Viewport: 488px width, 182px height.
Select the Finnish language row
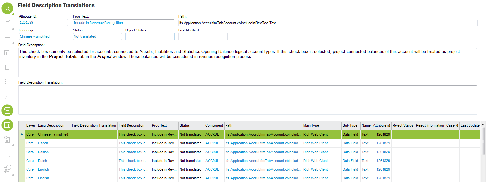point(43,178)
